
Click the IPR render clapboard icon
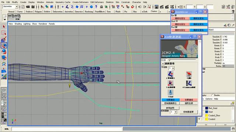pos(167,7)
